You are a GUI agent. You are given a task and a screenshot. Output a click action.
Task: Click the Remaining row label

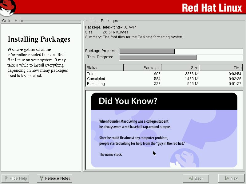point(96,84)
